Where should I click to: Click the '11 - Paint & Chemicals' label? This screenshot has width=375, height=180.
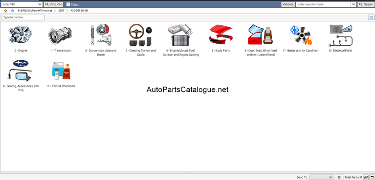(61, 86)
